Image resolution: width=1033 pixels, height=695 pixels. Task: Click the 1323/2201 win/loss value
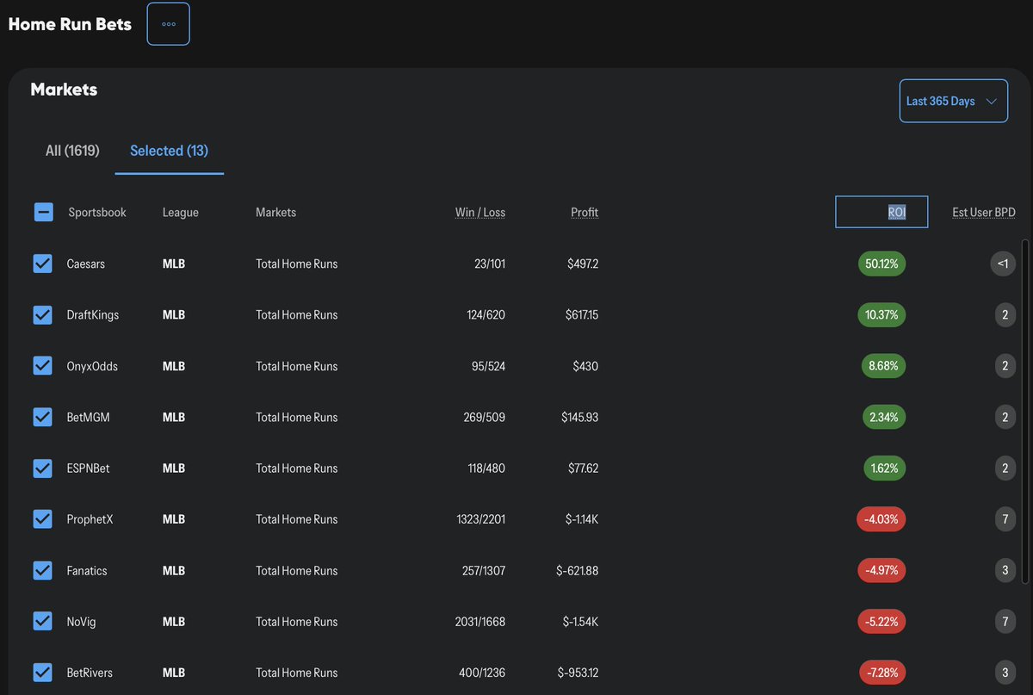point(481,519)
